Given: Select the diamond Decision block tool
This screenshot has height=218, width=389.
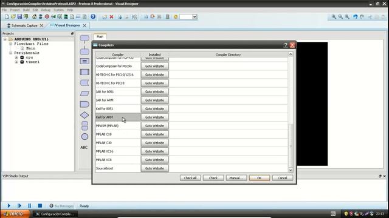Looking at the screenshot, I should pyautogui.click(x=84, y=115).
